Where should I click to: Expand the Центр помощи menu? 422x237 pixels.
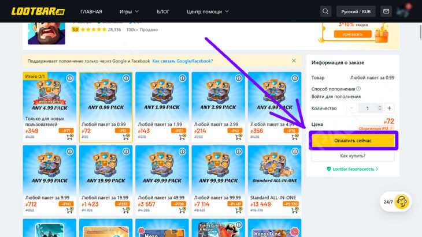click(208, 12)
